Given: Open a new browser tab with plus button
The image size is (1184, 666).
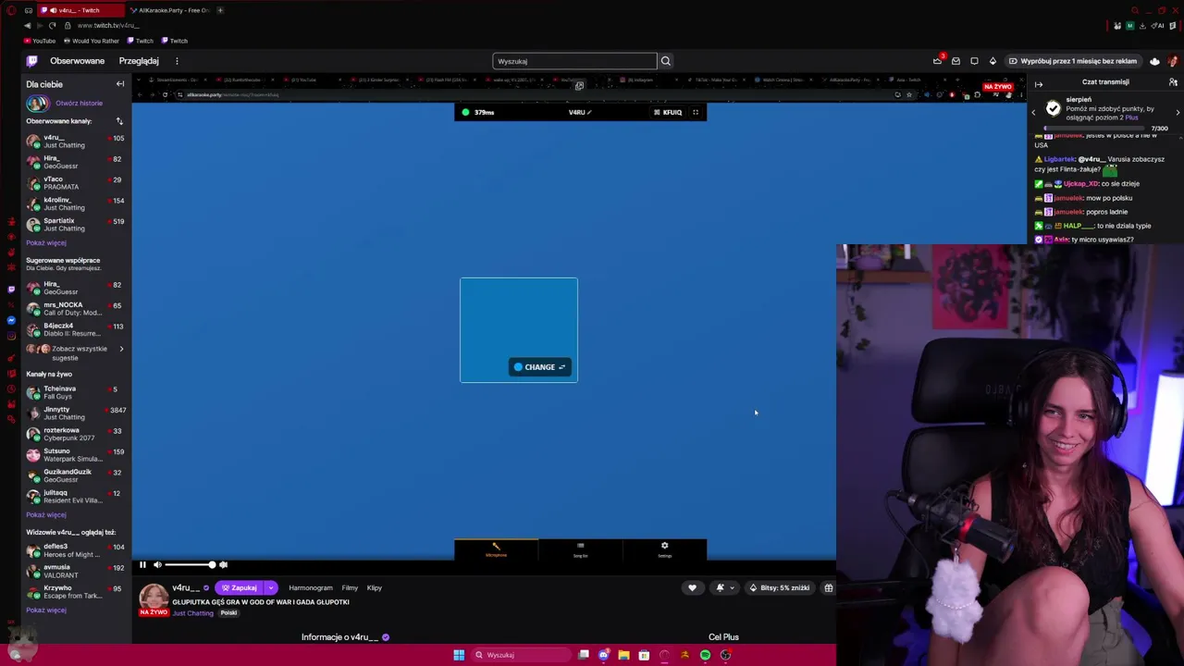Looking at the screenshot, I should [x=220, y=10].
